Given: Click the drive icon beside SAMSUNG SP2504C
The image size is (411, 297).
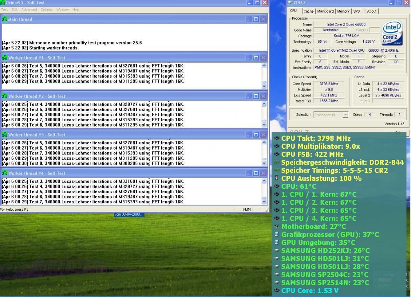Looking at the screenshot, I should (x=276, y=274).
